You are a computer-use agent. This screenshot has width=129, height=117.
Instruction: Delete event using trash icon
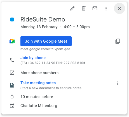click(x=84, y=8)
